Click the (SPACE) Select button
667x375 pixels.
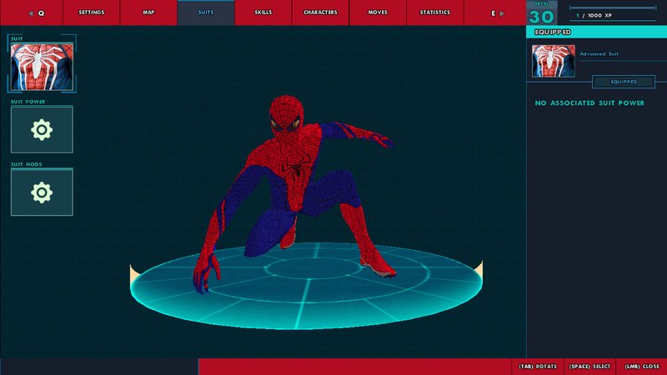pyautogui.click(x=589, y=367)
